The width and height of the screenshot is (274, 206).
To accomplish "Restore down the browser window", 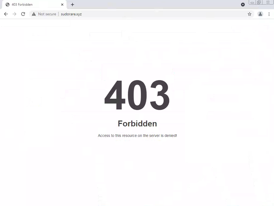I will [259, 2].
